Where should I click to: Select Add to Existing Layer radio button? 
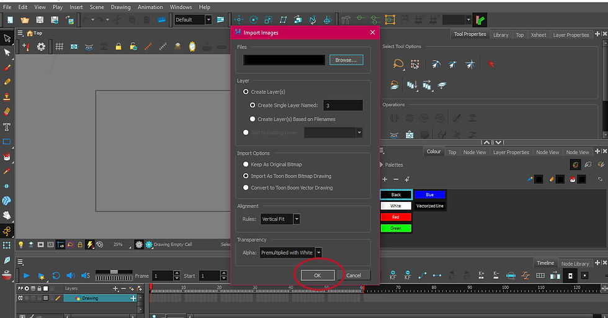pos(246,133)
